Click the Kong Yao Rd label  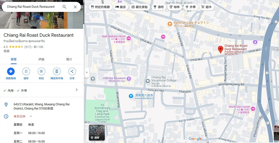tap(261, 17)
